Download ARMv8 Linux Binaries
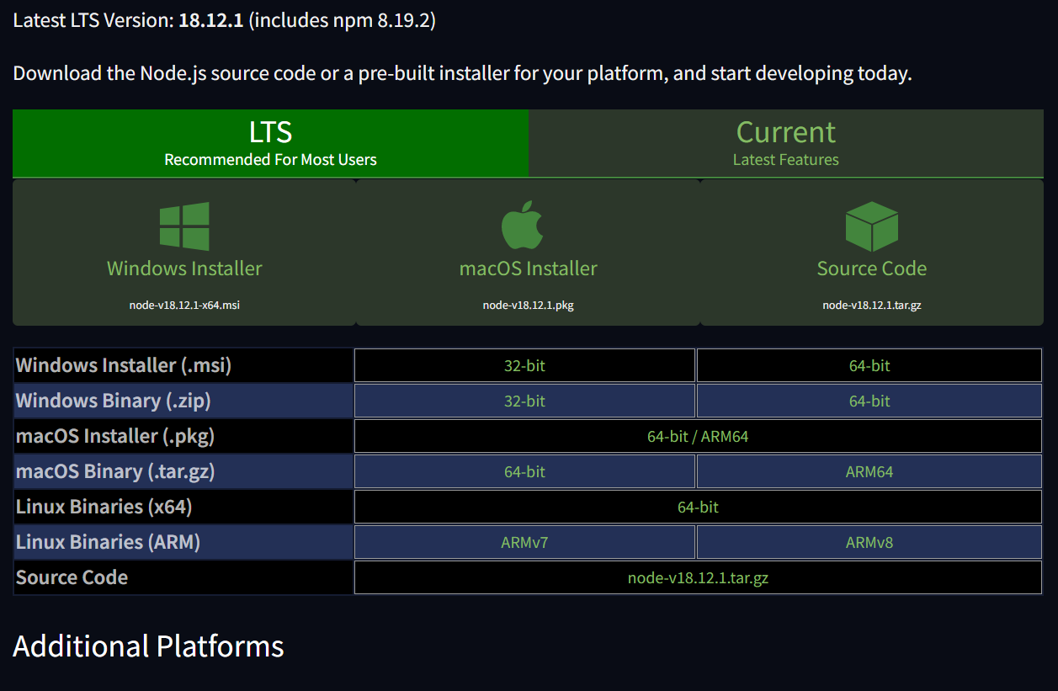The image size is (1058, 691). point(869,542)
